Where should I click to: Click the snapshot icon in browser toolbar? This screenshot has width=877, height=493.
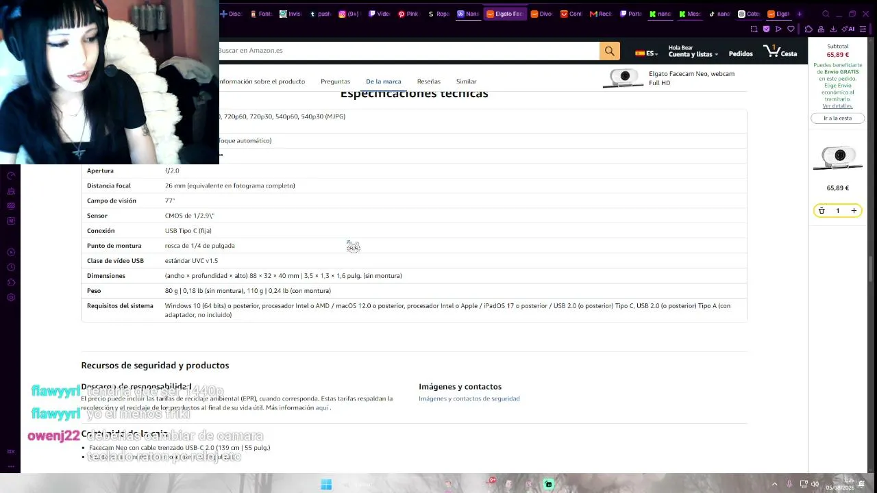click(x=754, y=29)
